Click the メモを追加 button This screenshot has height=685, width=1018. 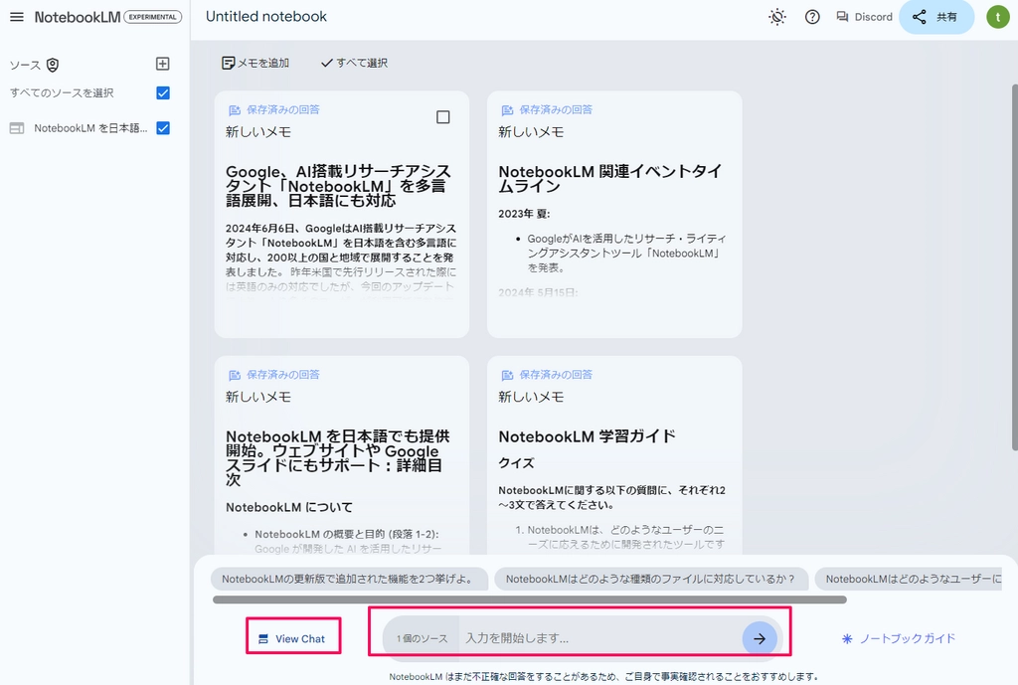point(255,63)
